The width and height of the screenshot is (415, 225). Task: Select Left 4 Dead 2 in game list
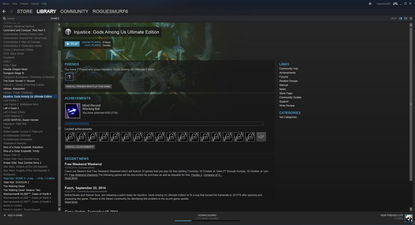click(x=11, y=108)
